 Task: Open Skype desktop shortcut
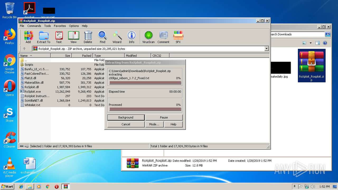click(10, 114)
